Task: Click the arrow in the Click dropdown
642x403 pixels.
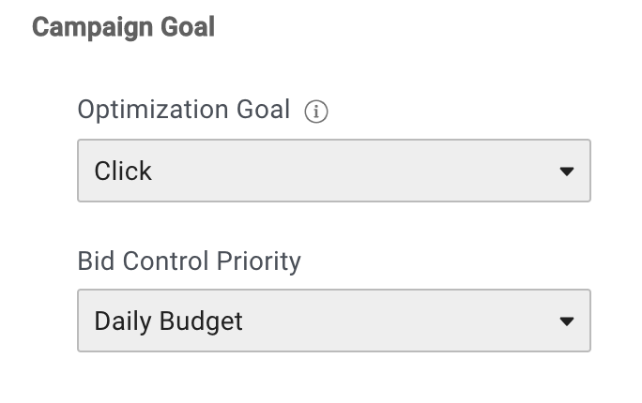Action: tap(566, 172)
